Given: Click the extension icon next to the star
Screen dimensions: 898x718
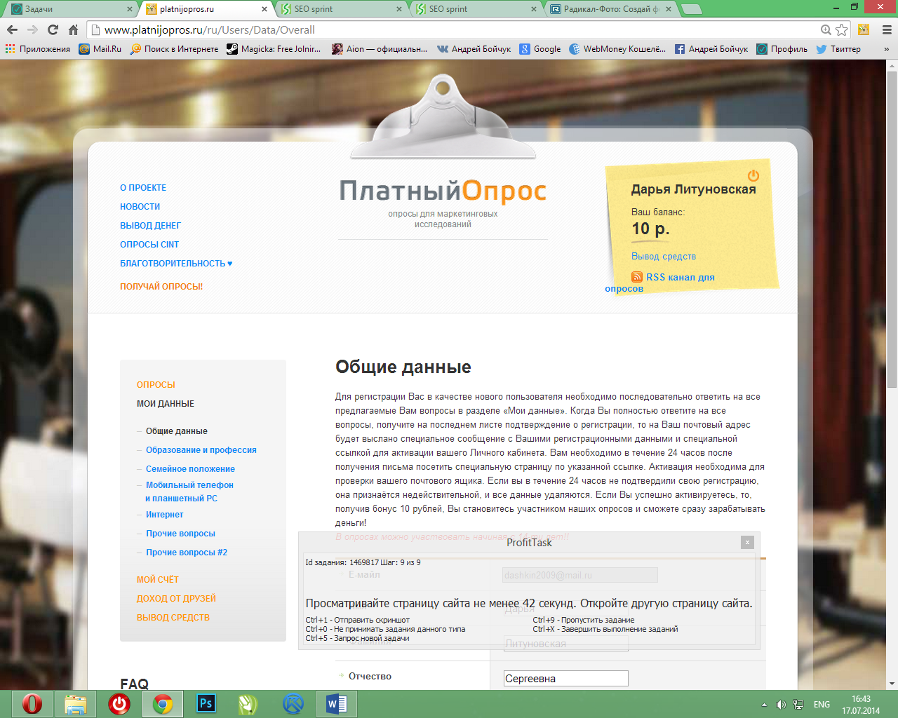Looking at the screenshot, I should [864, 29].
